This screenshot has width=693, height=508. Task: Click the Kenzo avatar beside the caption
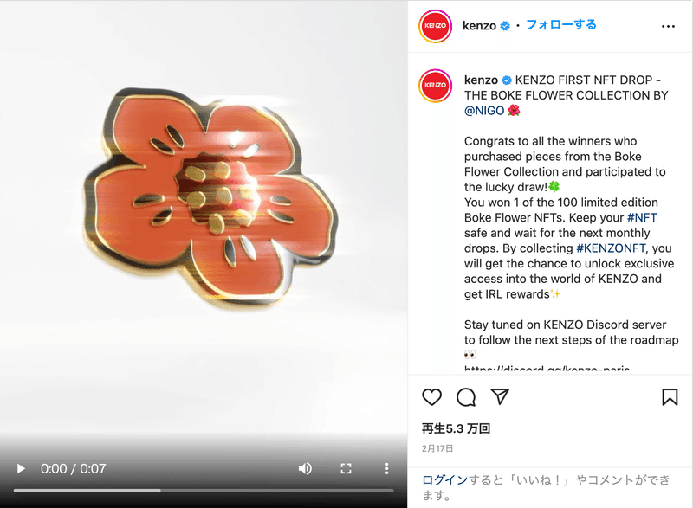(436, 85)
